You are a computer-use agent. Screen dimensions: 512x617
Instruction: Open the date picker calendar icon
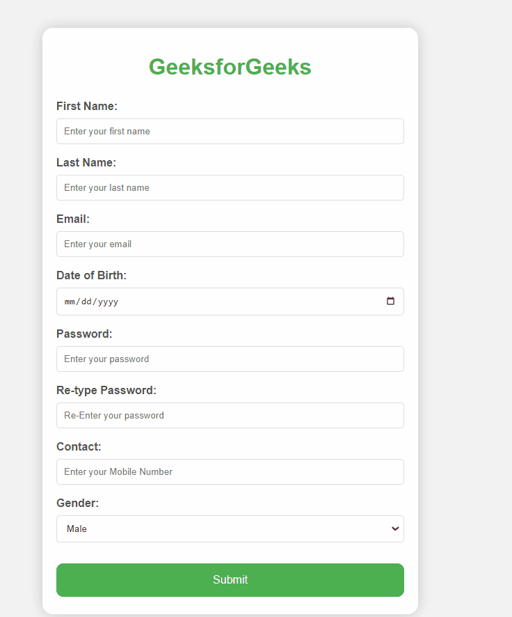coord(391,301)
